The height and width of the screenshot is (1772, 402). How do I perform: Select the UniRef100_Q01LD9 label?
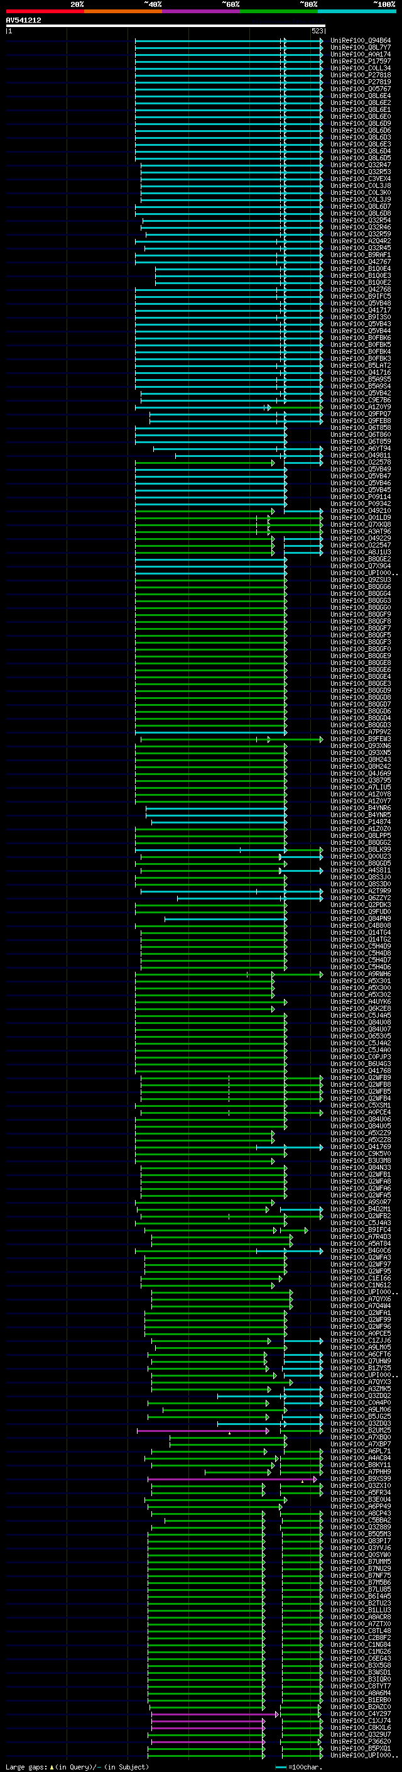tap(361, 518)
